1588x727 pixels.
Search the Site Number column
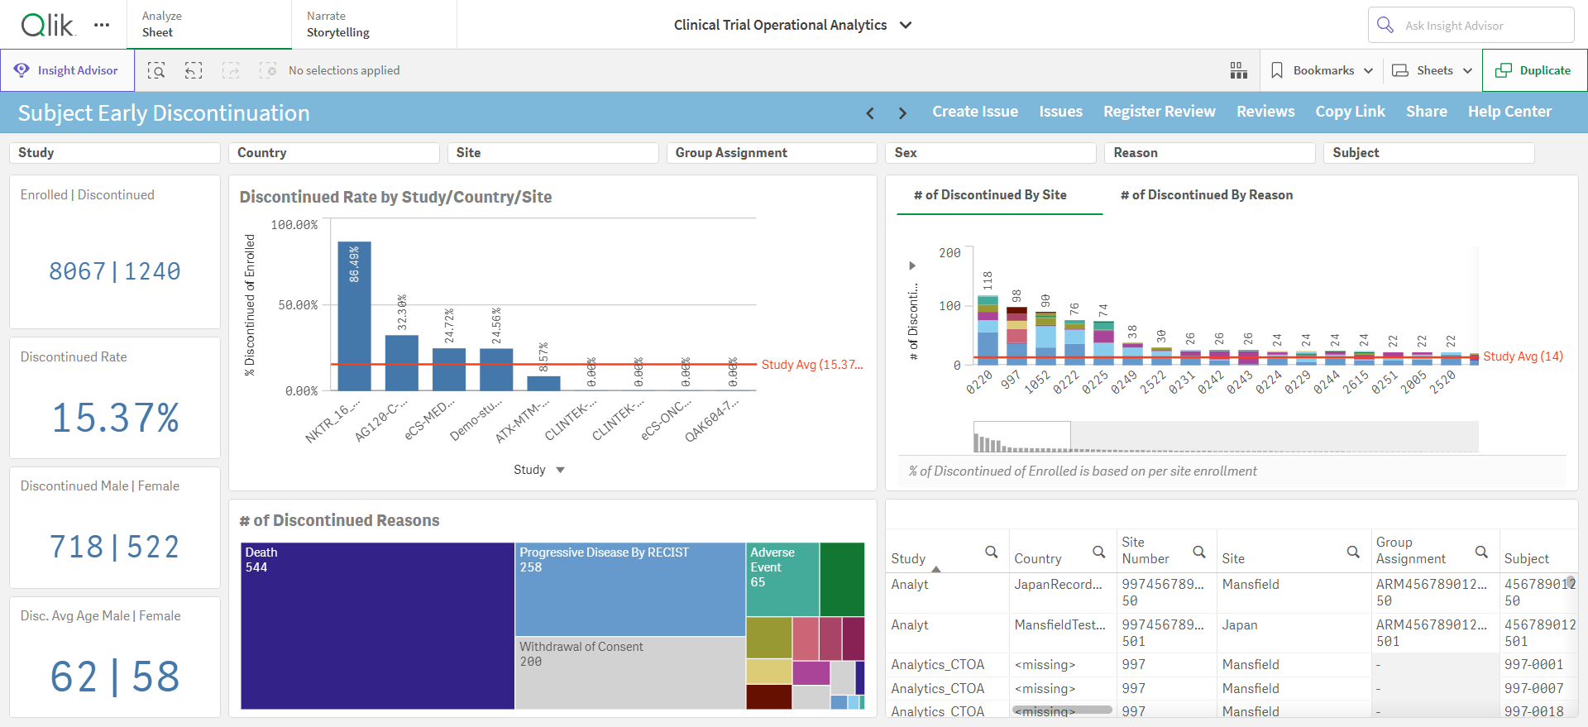[x=1198, y=552]
